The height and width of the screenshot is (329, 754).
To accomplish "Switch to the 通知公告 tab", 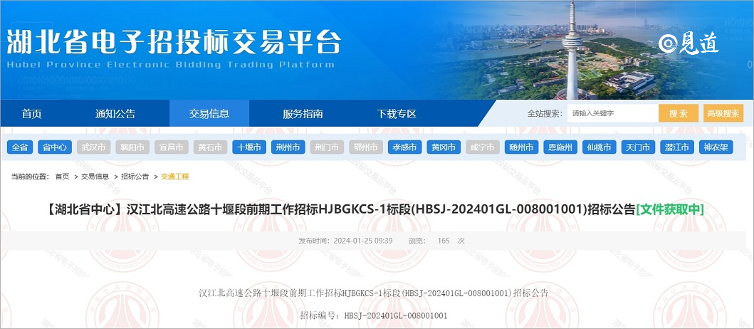I will pyautogui.click(x=115, y=114).
